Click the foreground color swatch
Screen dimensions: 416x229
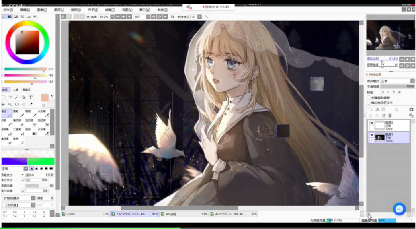(x=45, y=97)
